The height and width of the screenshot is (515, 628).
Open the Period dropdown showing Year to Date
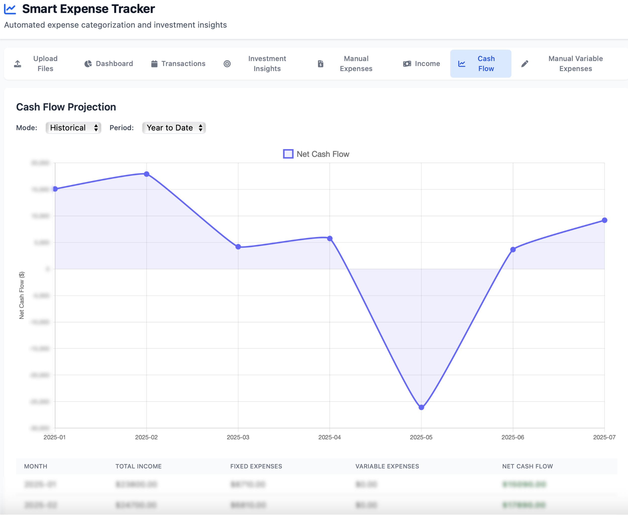174,128
